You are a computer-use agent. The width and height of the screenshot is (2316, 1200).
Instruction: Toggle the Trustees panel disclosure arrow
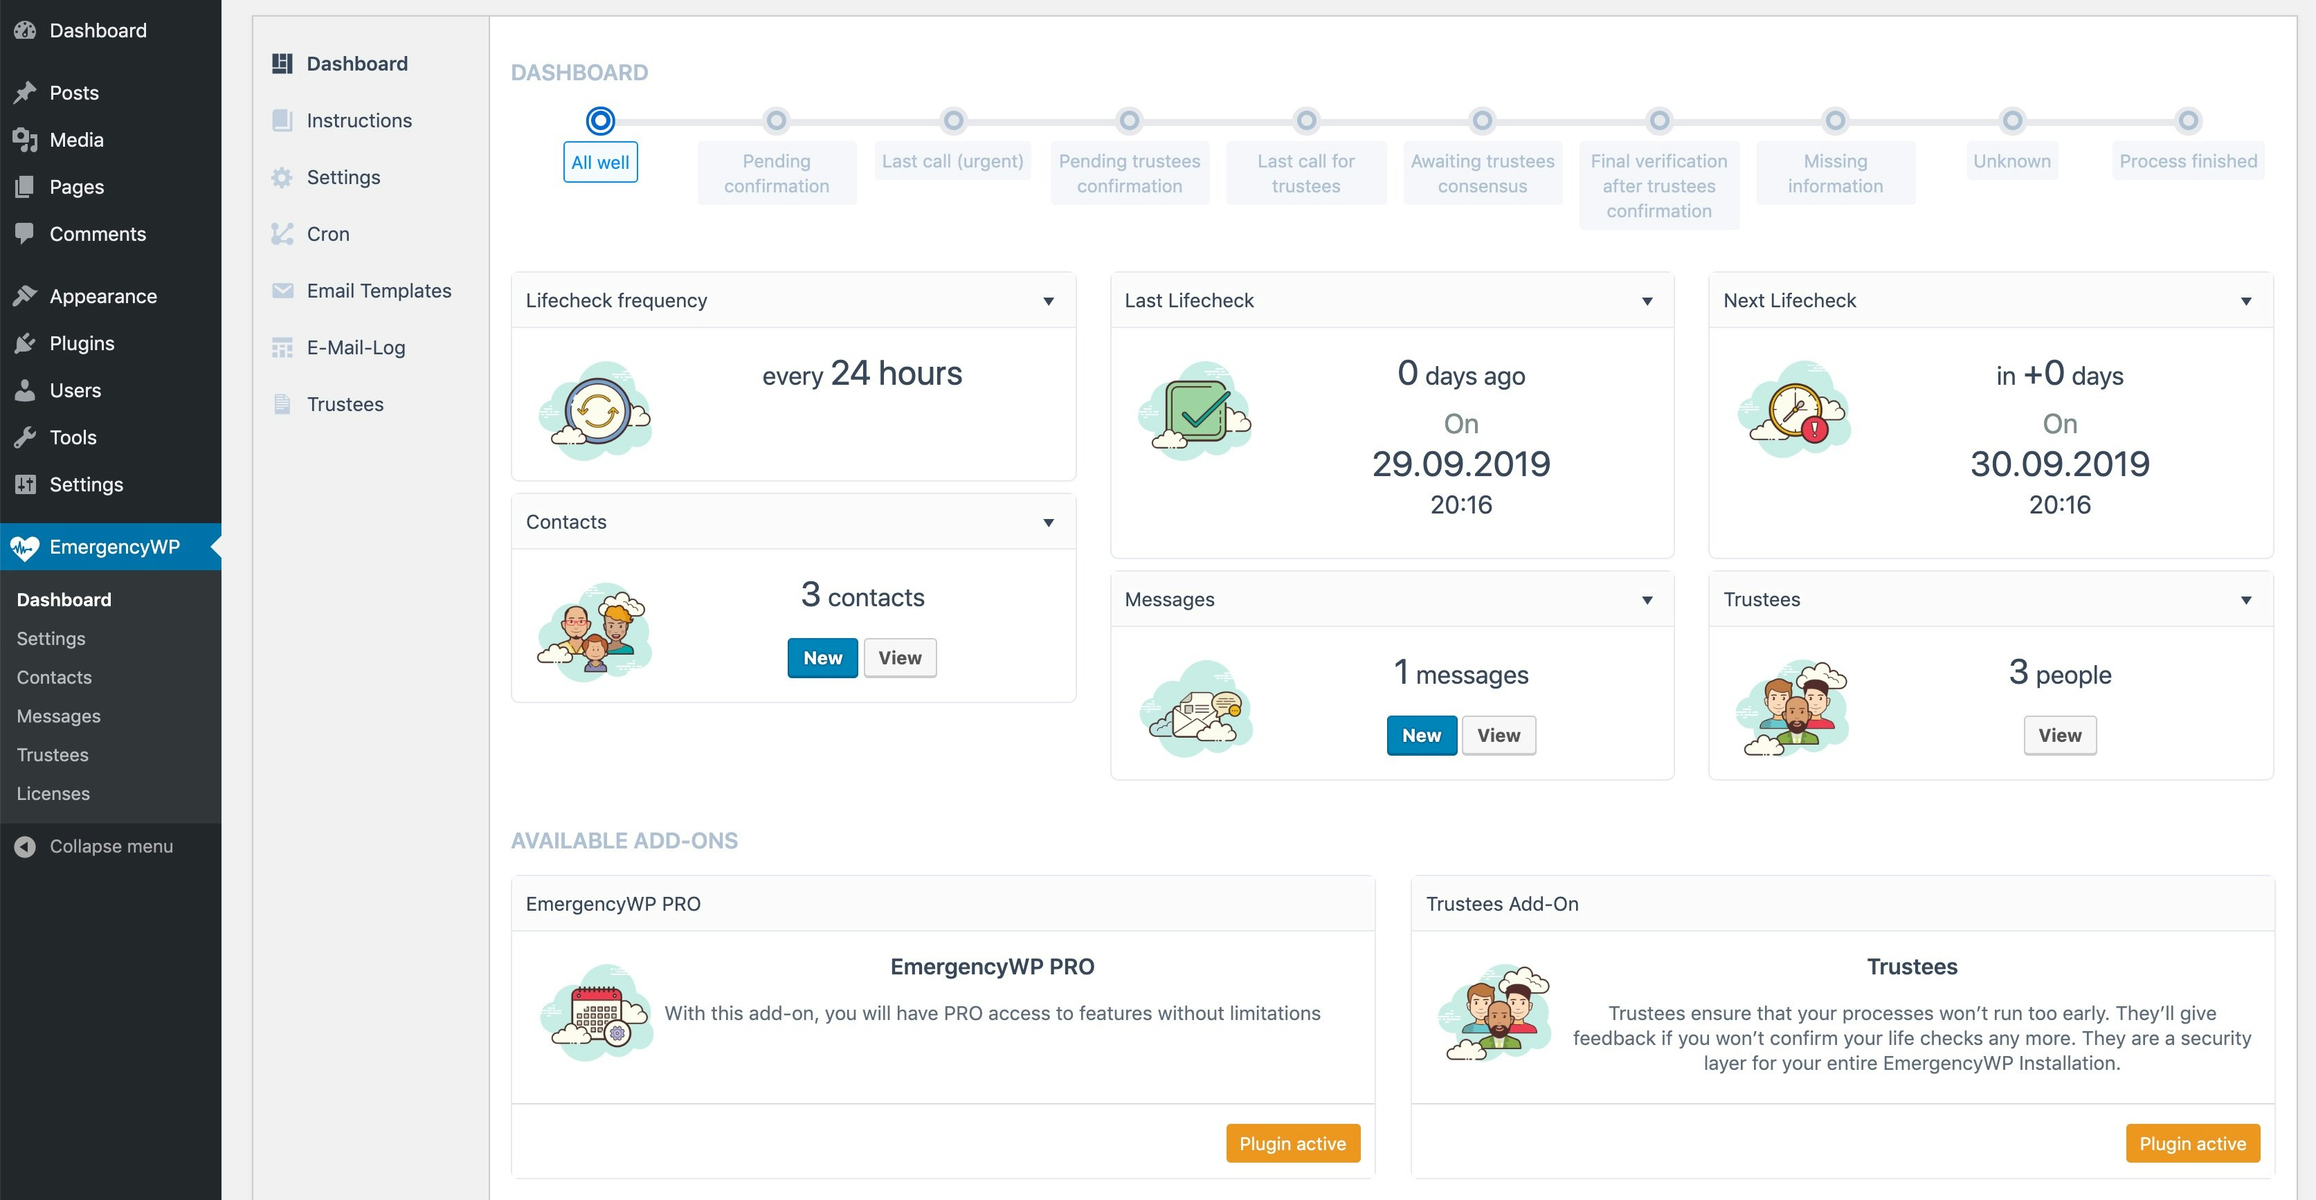[2246, 601]
